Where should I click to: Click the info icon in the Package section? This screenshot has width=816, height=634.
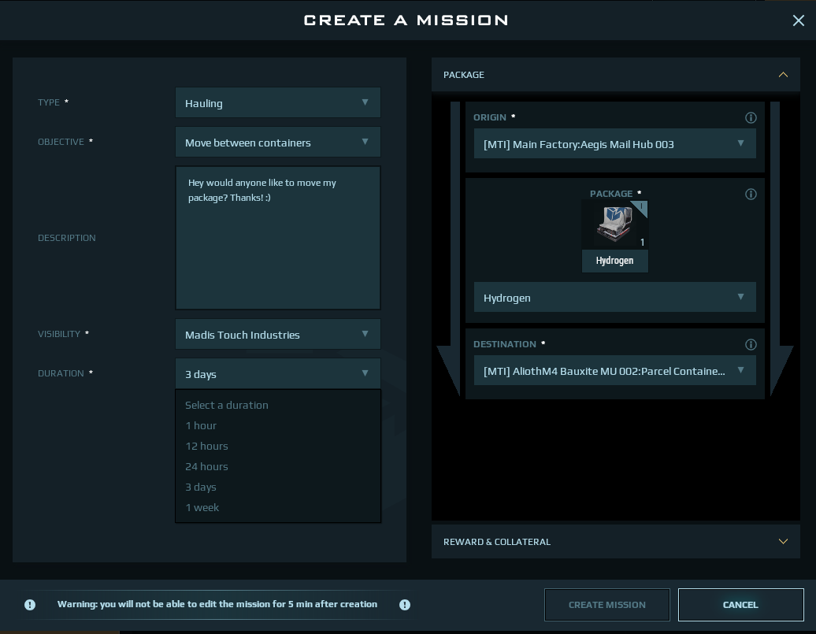click(x=751, y=194)
